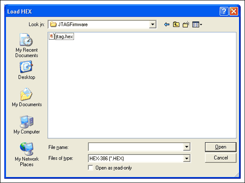Click the Help question mark button
The width and height of the screenshot is (245, 183).
224,11
